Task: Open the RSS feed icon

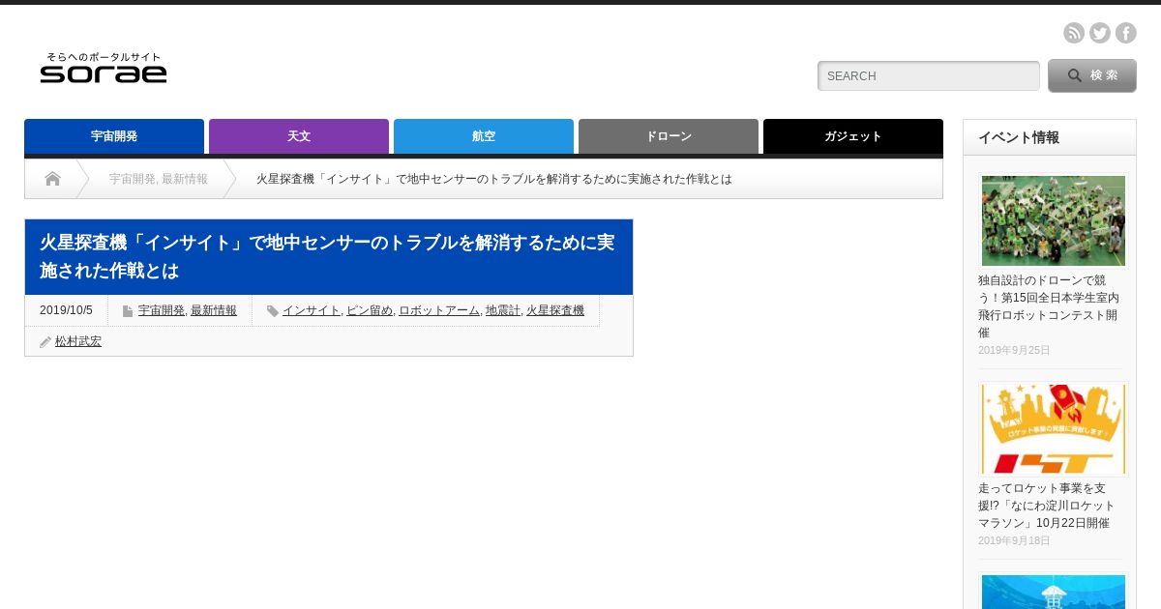Action: (1074, 33)
